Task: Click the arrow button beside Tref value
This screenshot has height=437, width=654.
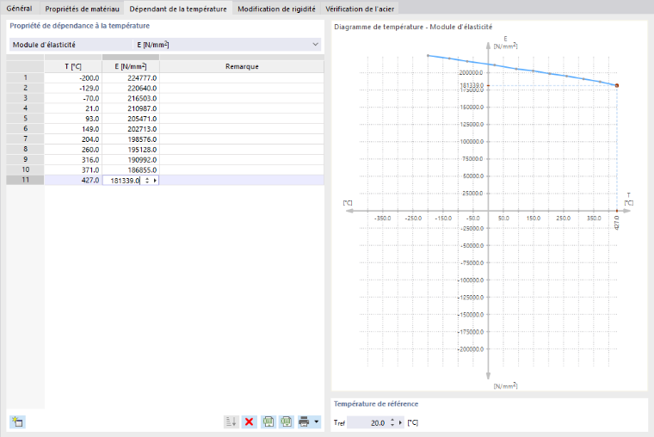Action: coord(400,422)
